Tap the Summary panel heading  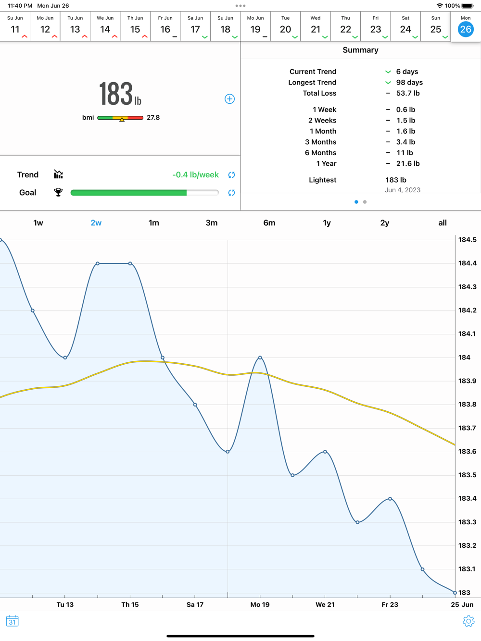(361, 50)
